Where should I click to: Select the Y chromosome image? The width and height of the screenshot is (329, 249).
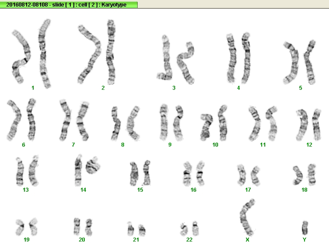point(305,228)
